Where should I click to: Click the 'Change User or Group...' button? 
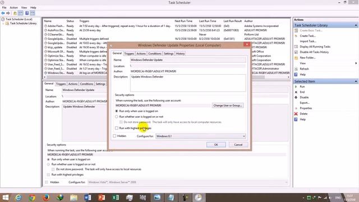click(228, 105)
